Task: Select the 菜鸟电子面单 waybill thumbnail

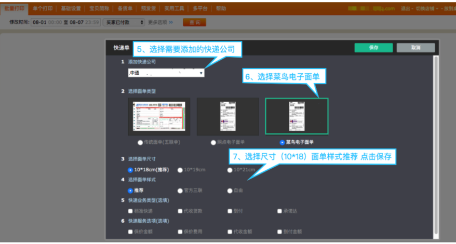Action: pyautogui.click(x=297, y=116)
